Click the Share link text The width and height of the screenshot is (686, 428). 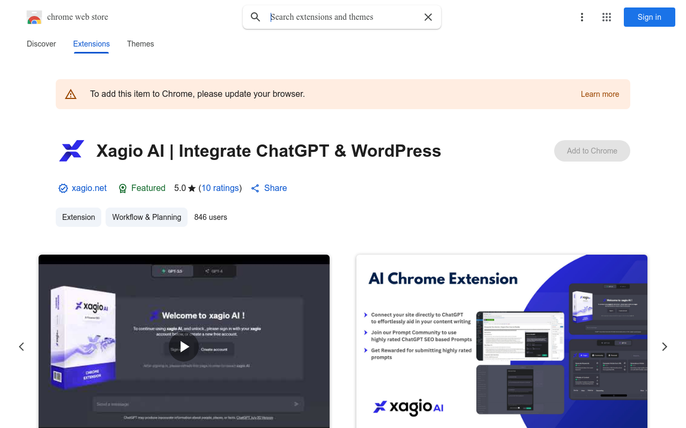tap(275, 188)
